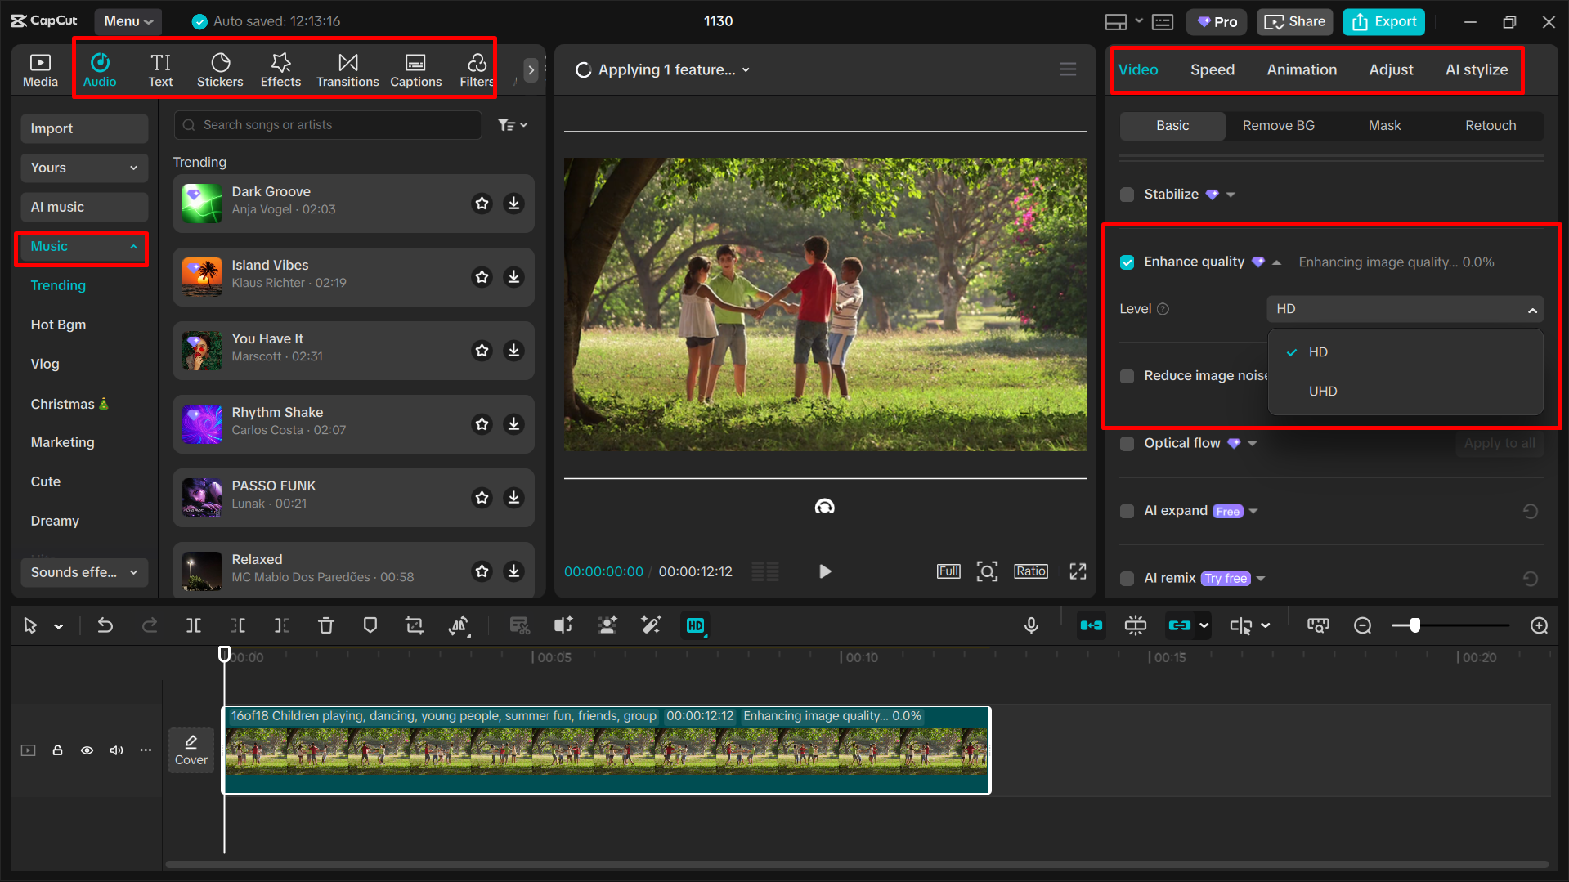Select UHD from the Level dropdown
1569x882 pixels.
click(x=1322, y=391)
